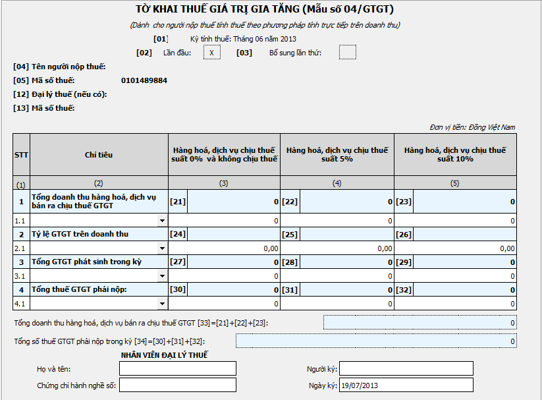Viewport: 542px width, 400px height.
Task: Click the 'Họ và tên' text field
Action: (177, 368)
